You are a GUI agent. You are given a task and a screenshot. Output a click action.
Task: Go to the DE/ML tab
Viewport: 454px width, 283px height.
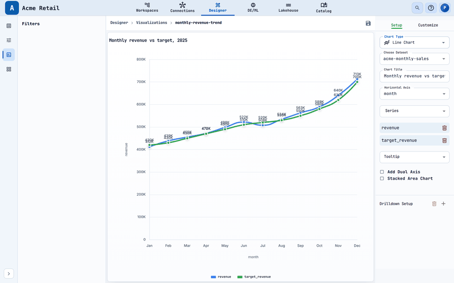(253, 8)
